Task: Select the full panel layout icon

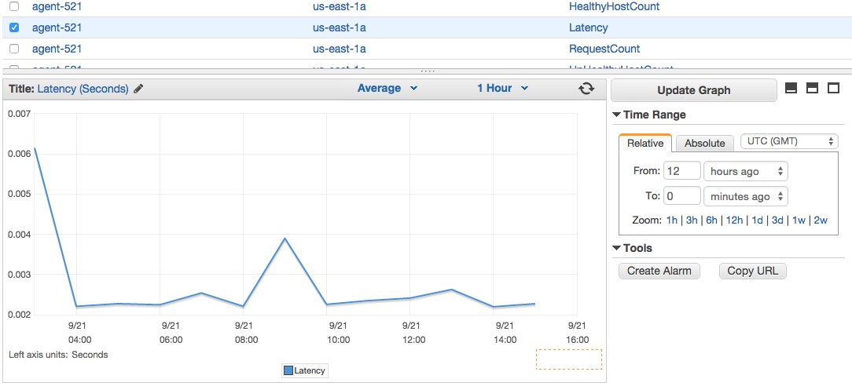Action: 833,88
